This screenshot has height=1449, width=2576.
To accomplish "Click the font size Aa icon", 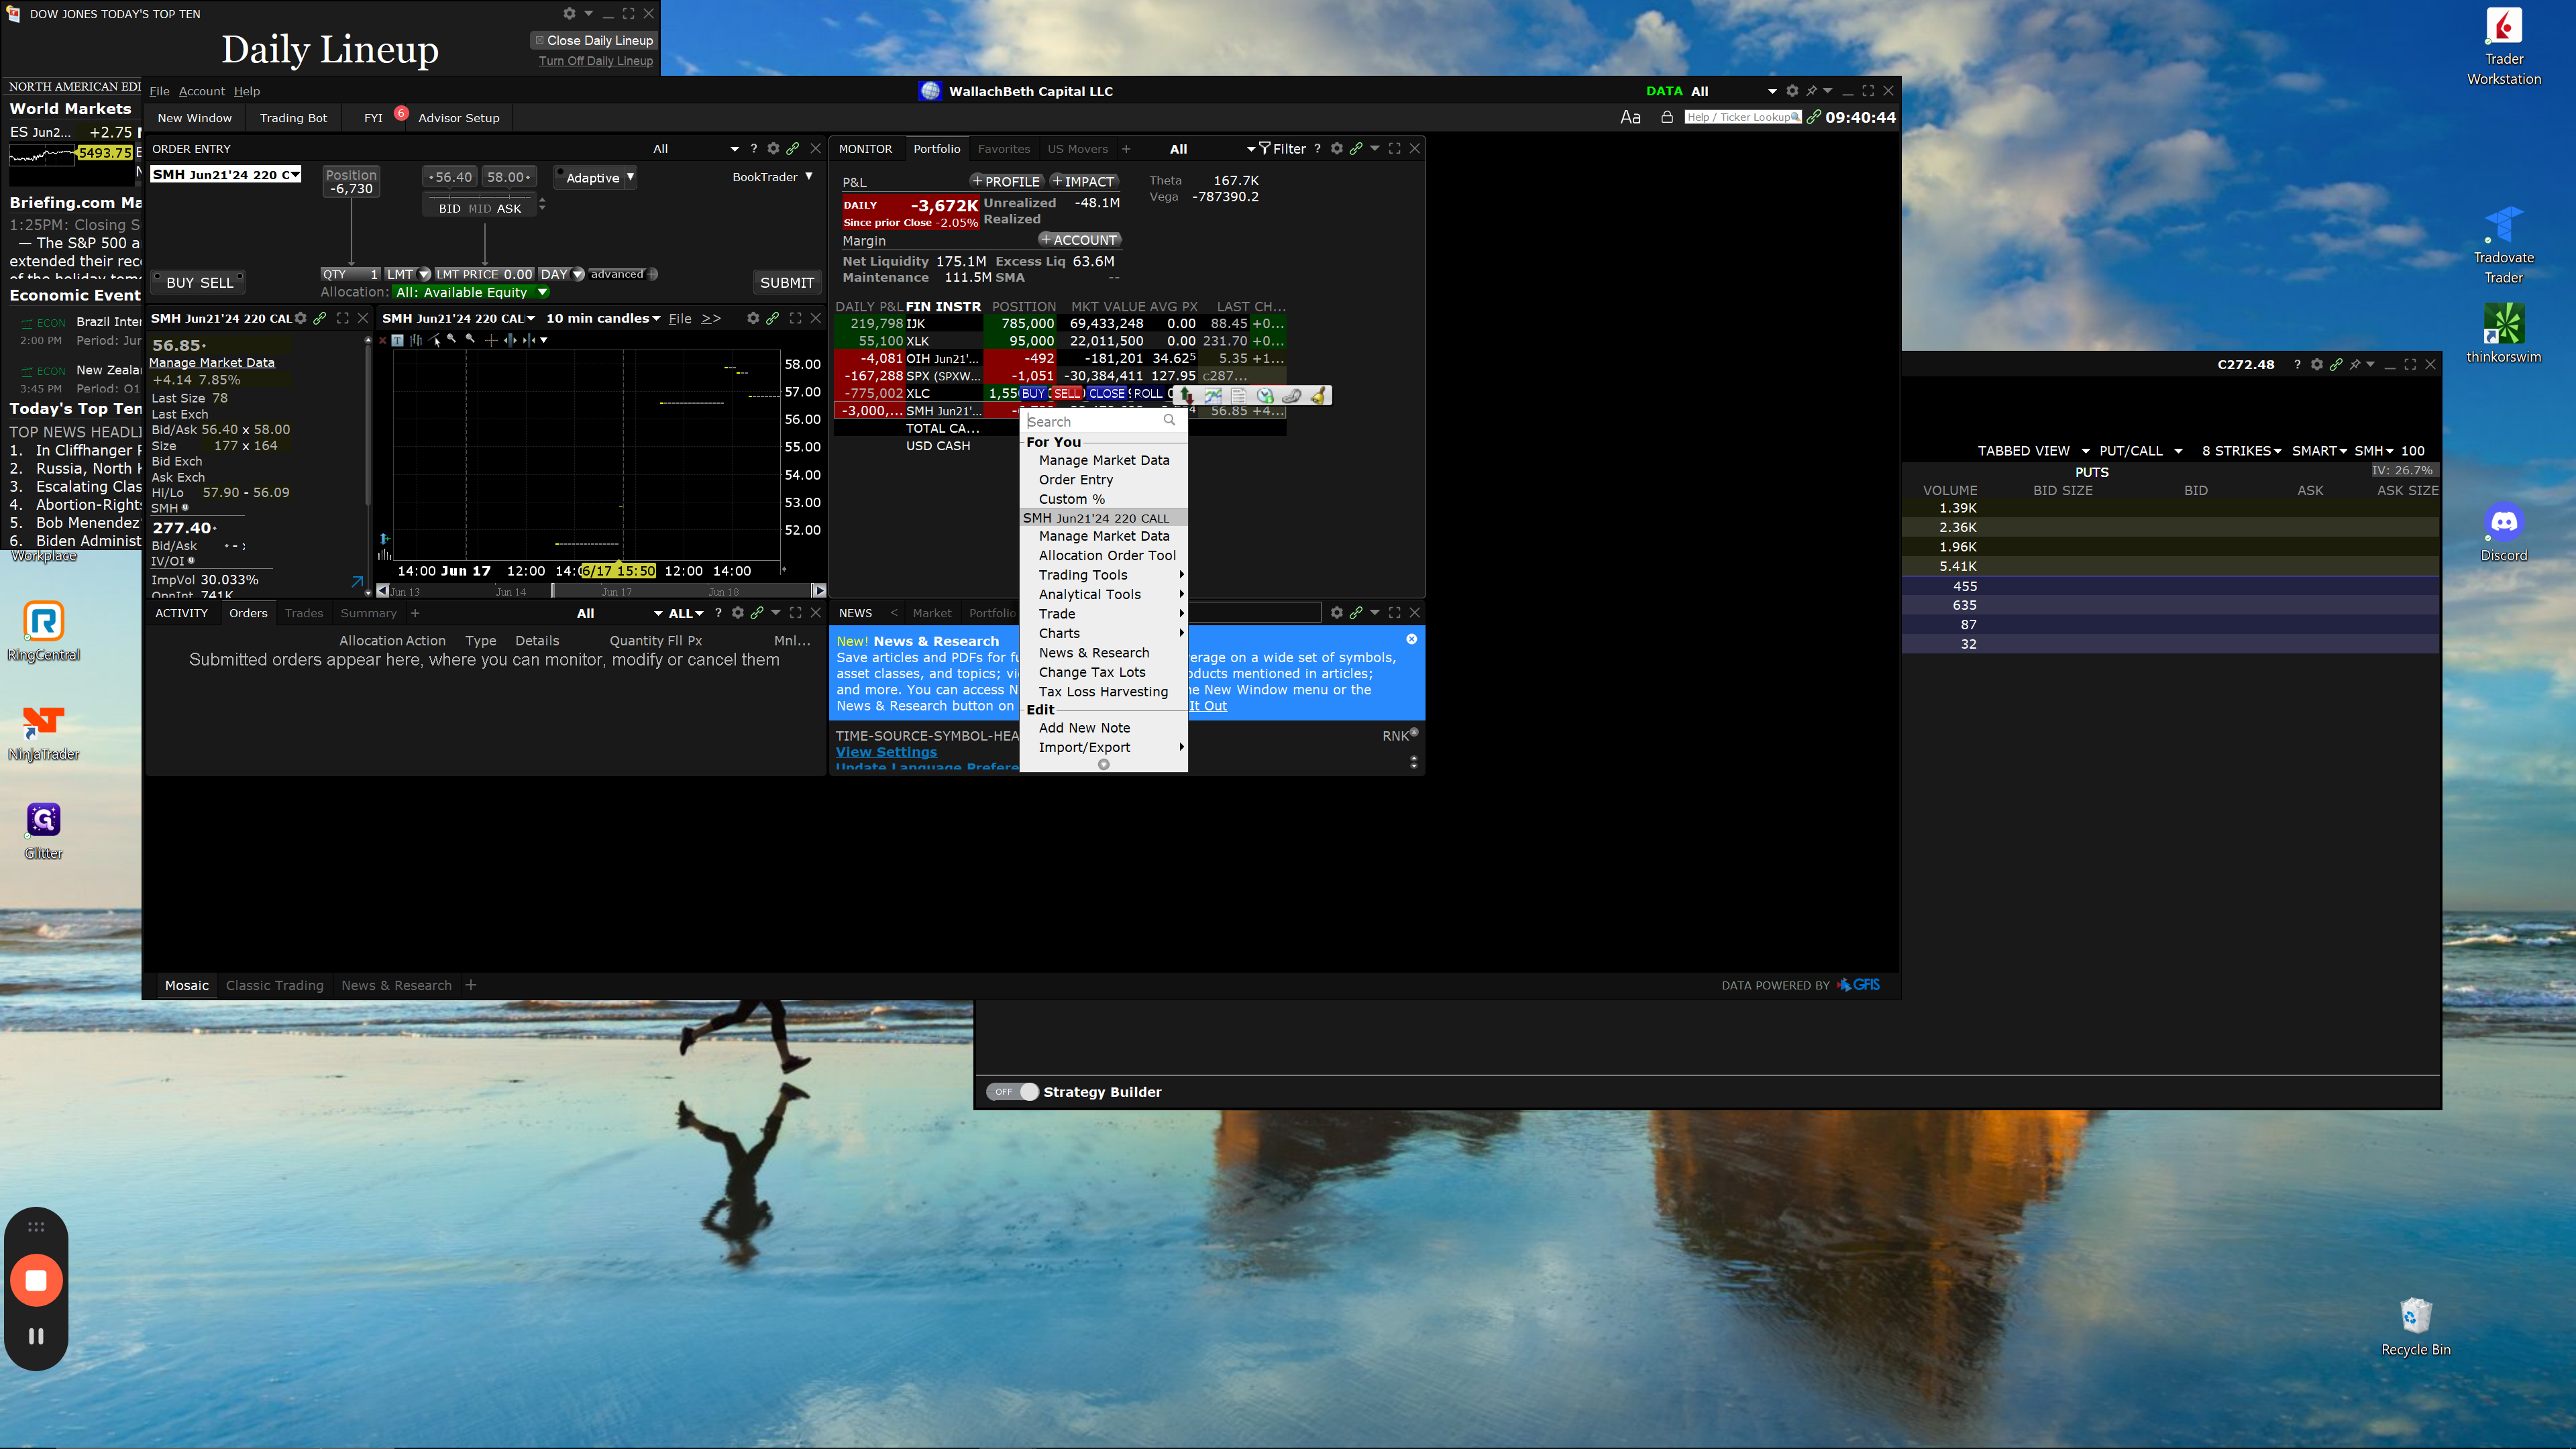I will (x=1630, y=117).
